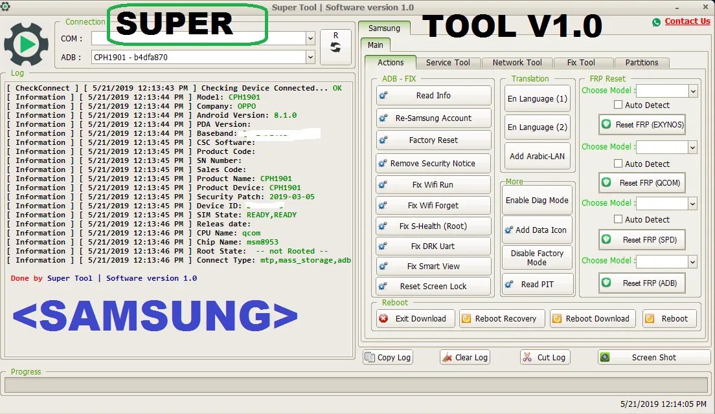
Task: Click the Progress bar
Action: point(357,386)
